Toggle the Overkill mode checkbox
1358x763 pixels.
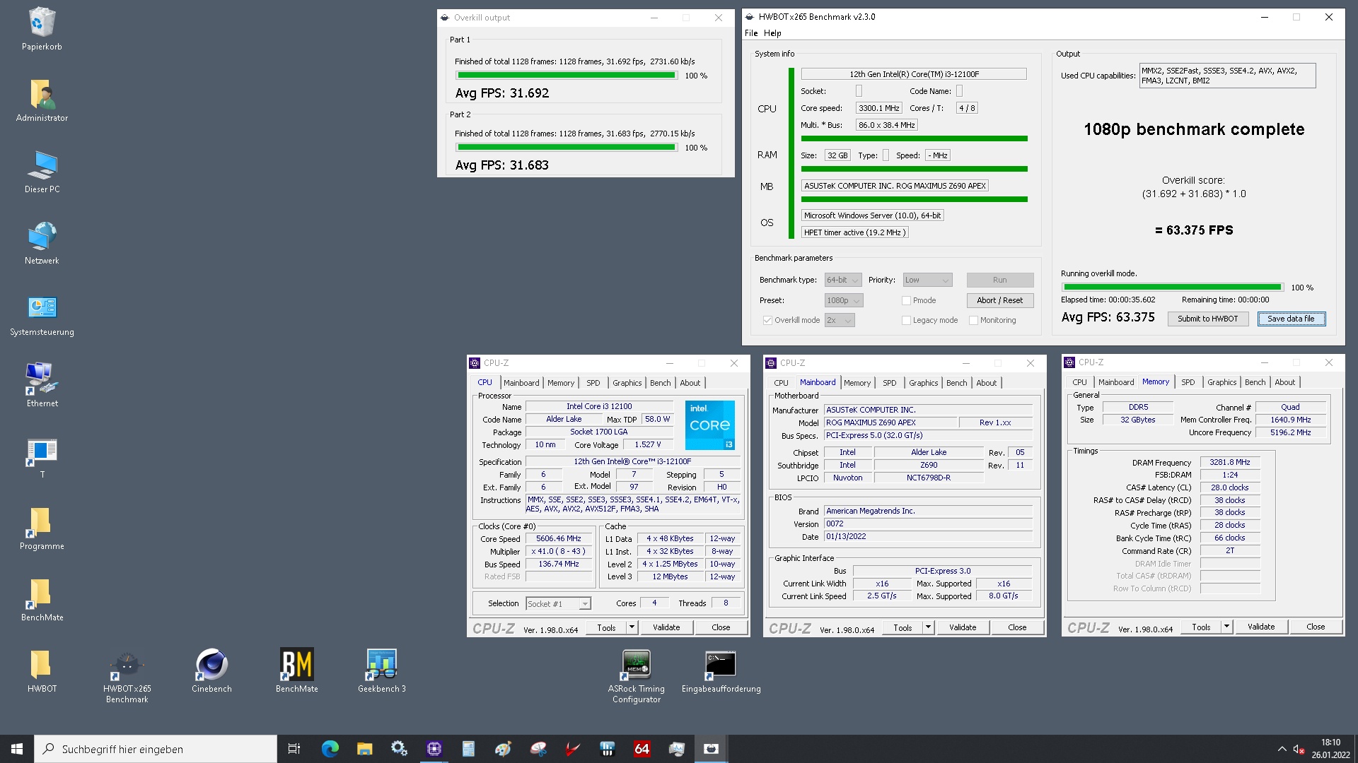767,320
